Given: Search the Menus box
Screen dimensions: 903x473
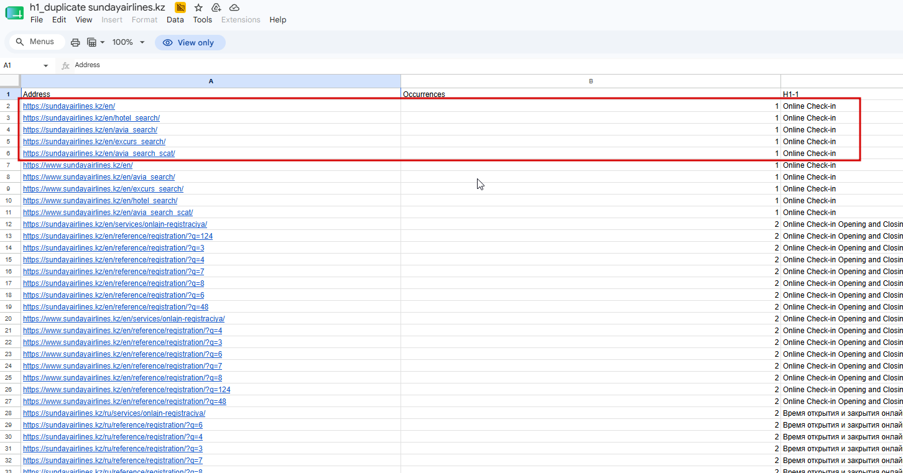Looking at the screenshot, I should [37, 42].
